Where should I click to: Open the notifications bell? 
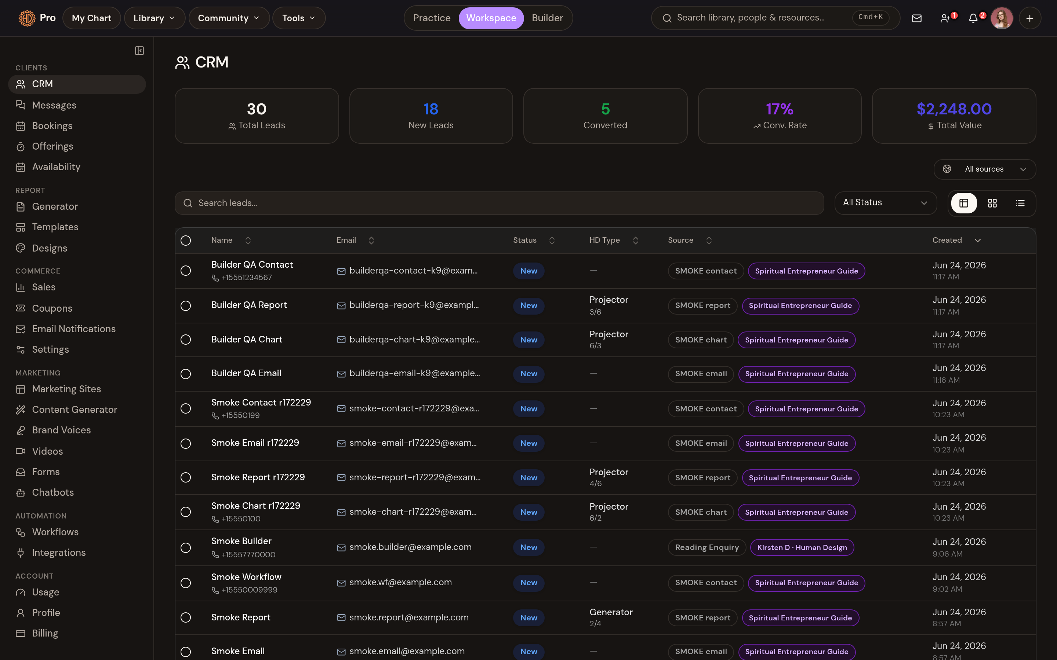(x=973, y=18)
